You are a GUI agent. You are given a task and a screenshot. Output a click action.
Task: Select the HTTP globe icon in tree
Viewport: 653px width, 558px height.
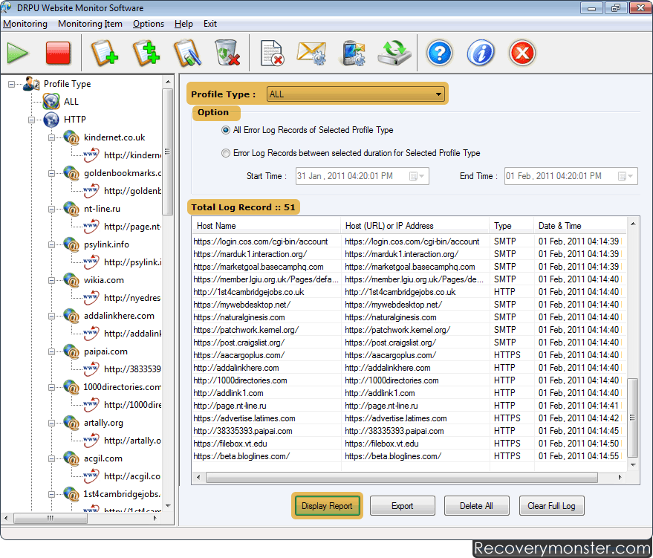tap(51, 120)
